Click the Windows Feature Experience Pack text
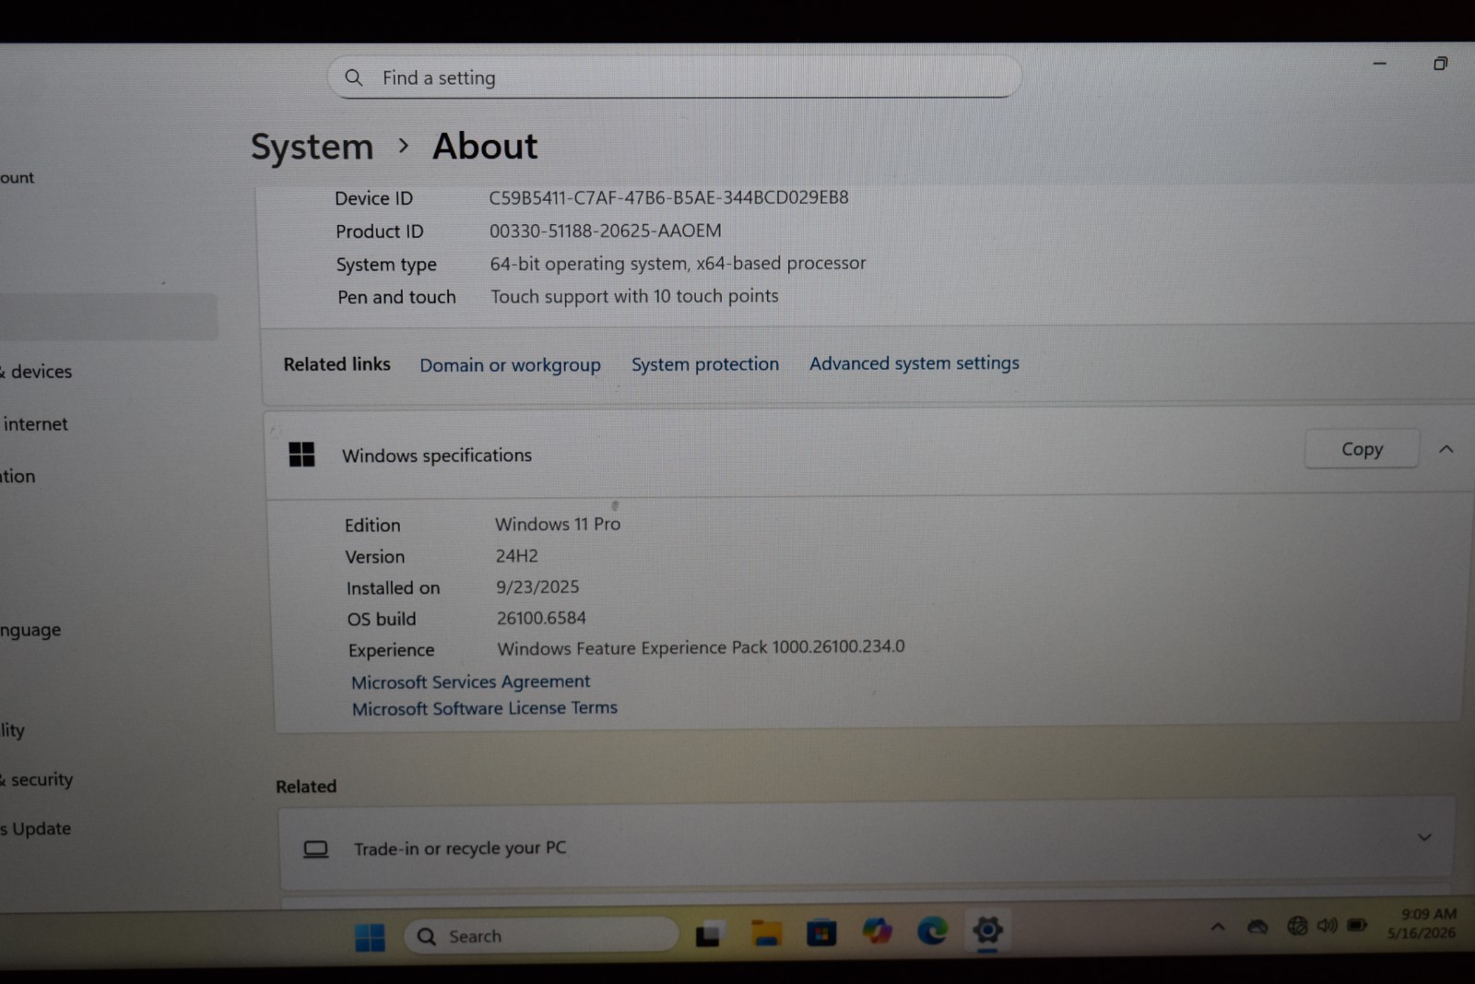The height and width of the screenshot is (984, 1475). click(x=701, y=647)
